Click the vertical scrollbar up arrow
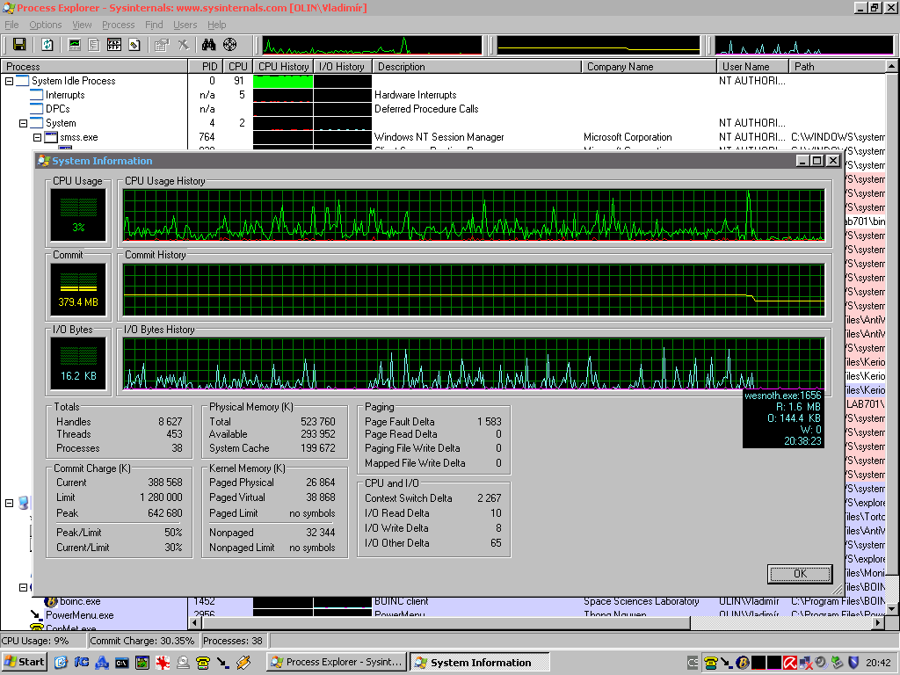The image size is (900, 675). 892,67
